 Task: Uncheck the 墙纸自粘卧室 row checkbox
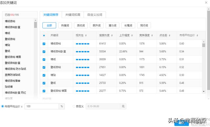coord(44,51)
